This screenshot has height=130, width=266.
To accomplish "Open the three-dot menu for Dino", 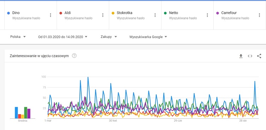I will (51, 15).
